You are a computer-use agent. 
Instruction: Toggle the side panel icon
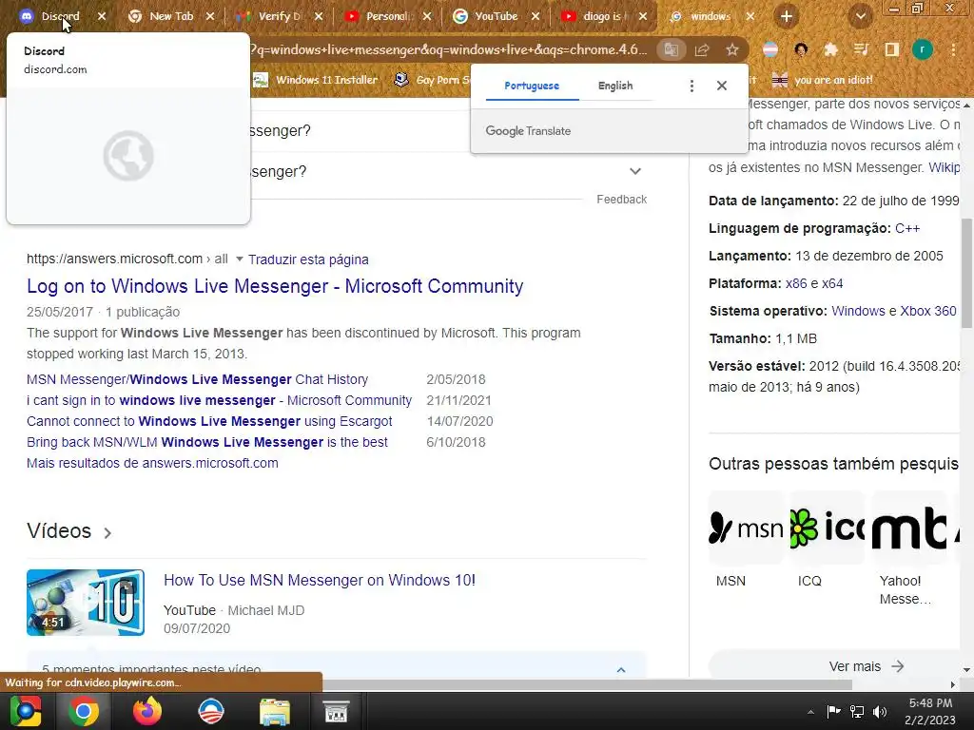click(892, 49)
